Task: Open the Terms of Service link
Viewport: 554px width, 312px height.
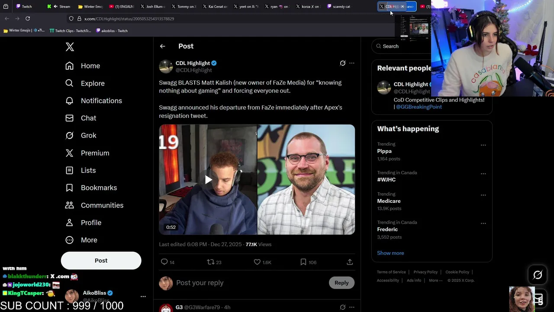Action: 391,272
